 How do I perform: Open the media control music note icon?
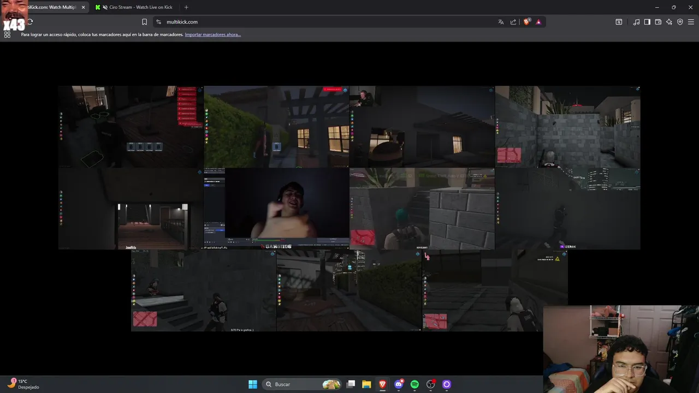point(636,22)
